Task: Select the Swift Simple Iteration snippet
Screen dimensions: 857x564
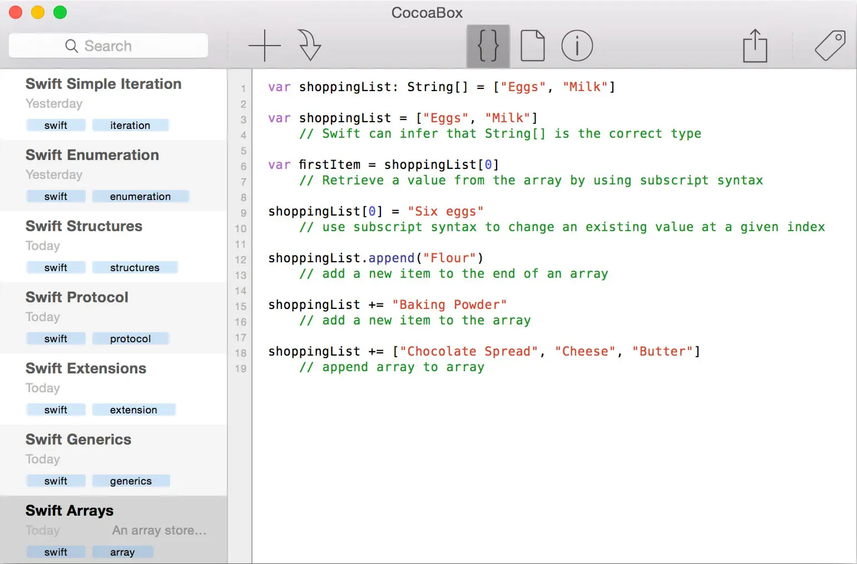Action: point(113,104)
